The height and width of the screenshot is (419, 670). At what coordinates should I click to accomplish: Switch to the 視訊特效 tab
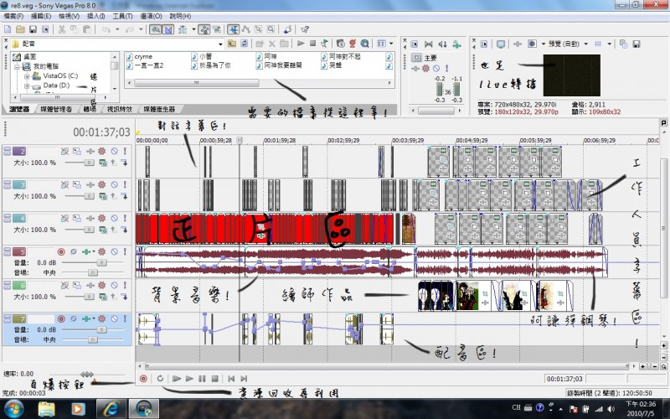(119, 110)
